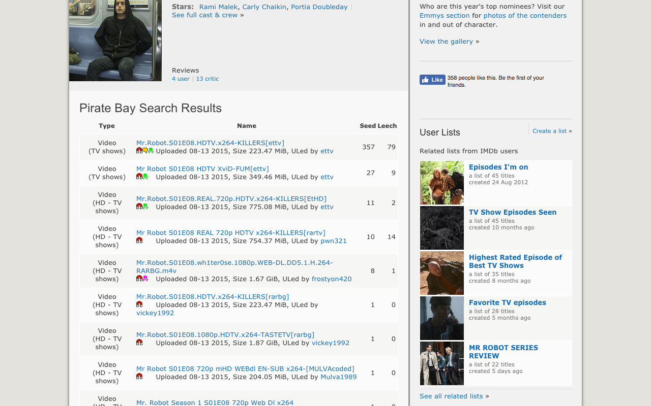Click the Pirate Bay Search Results heading
This screenshot has width=651, height=406.
151,108
